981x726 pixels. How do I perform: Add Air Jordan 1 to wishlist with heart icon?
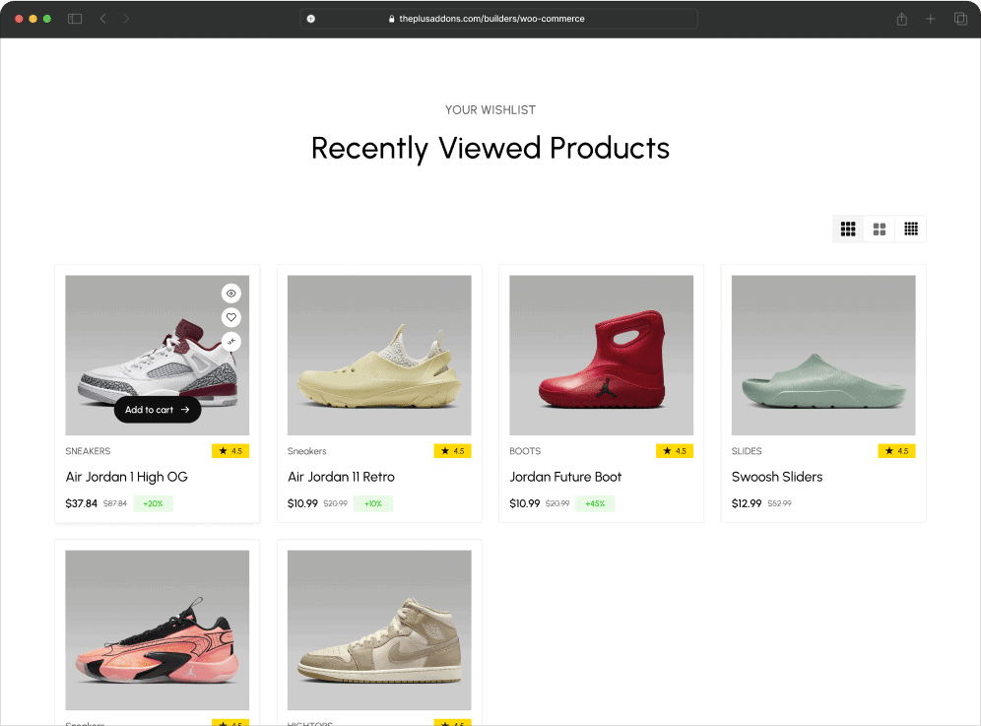pos(231,317)
